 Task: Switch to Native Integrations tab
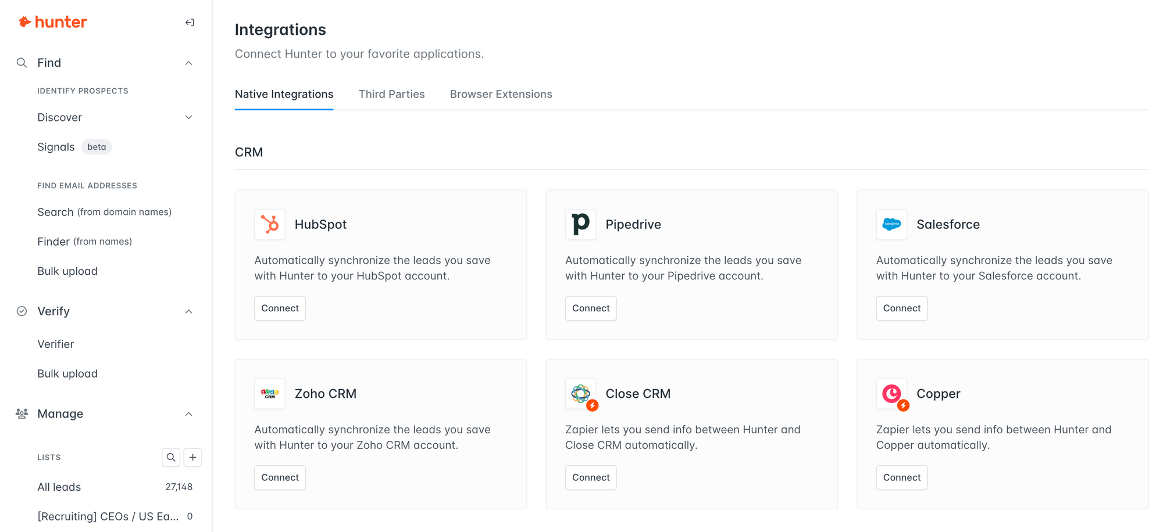click(284, 94)
